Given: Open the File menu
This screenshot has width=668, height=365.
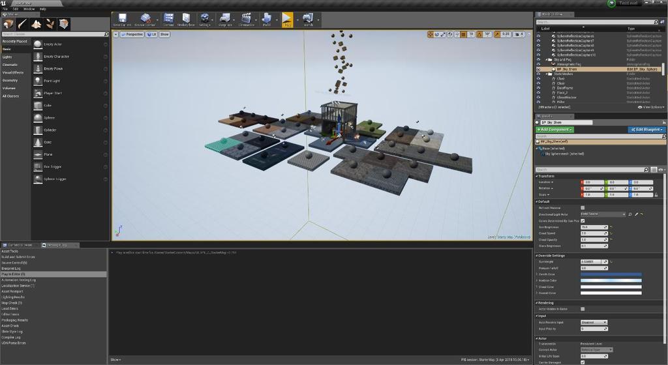Looking at the screenshot, I should pyautogui.click(x=5, y=9).
